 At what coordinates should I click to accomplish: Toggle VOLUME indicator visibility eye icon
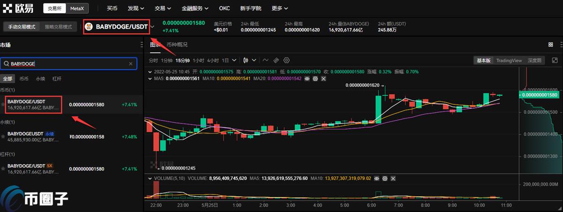tap(377, 178)
